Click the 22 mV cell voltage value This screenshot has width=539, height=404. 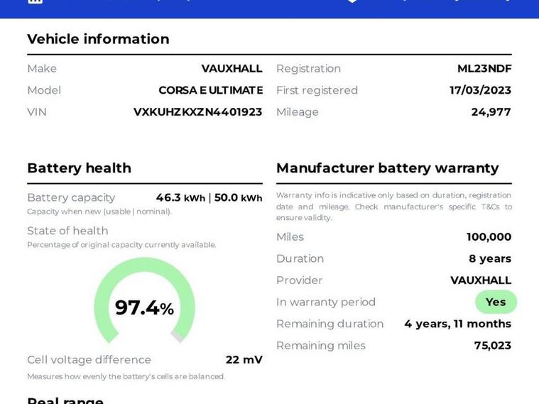(244, 360)
